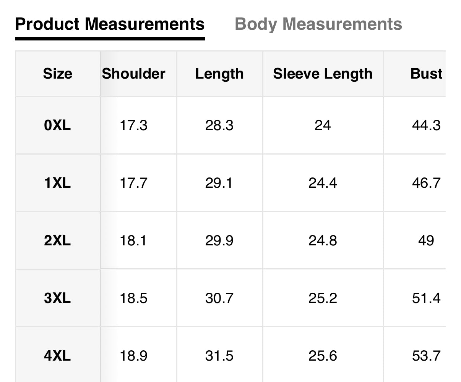Screen dimensions: 461x382
Task: Click the 49 bust value for 2XL
Action: (426, 241)
